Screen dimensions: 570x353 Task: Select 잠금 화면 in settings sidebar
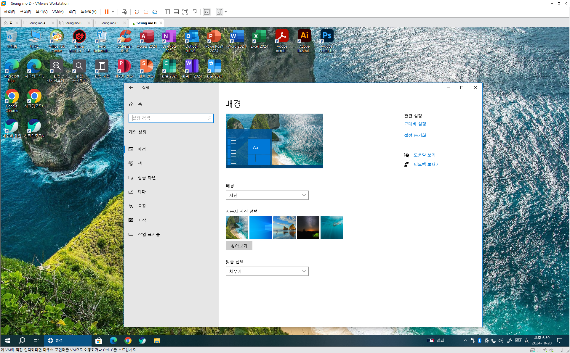[x=147, y=178]
